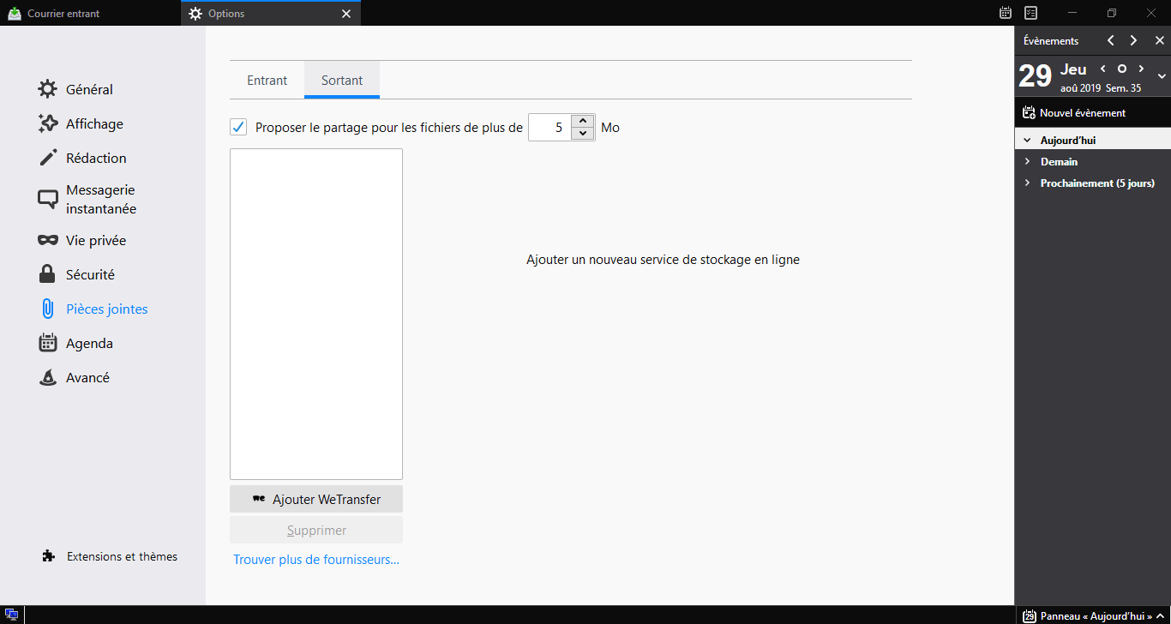Click the Rédaction pencil icon

coord(48,158)
